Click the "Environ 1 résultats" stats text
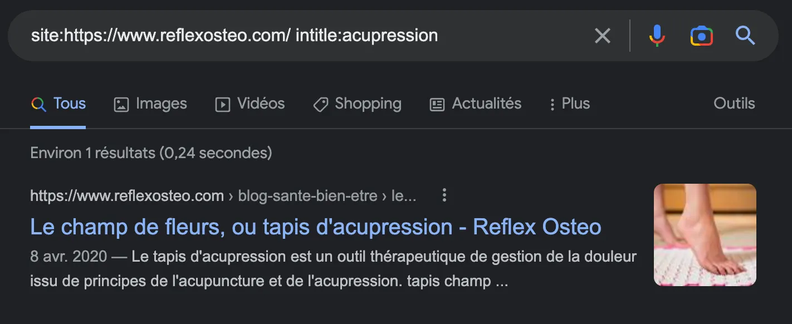This screenshot has height=324, width=792. pyautogui.click(x=151, y=153)
